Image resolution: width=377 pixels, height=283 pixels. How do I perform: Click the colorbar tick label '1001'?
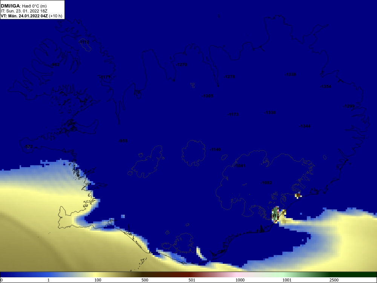pyautogui.click(x=287, y=280)
